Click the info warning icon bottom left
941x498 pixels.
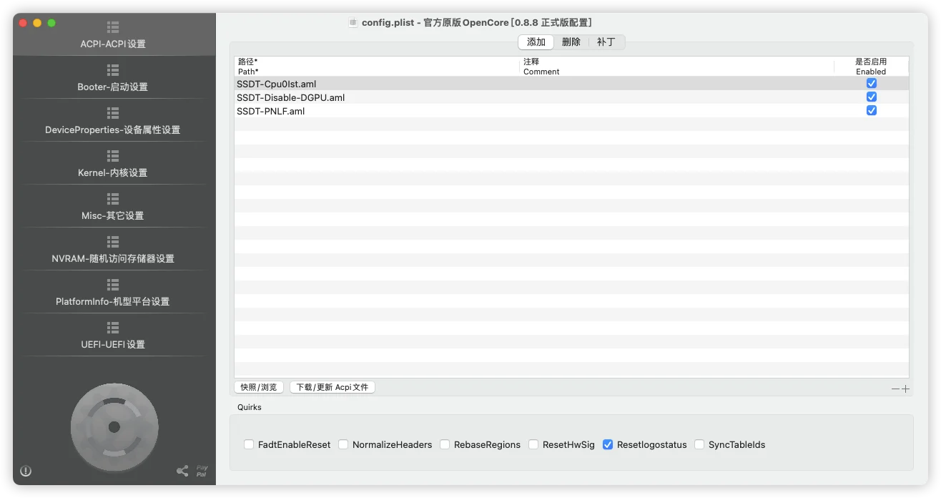26,471
